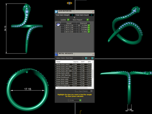
Task: Click the metal table vertical scrollbar
Action: point(93,74)
